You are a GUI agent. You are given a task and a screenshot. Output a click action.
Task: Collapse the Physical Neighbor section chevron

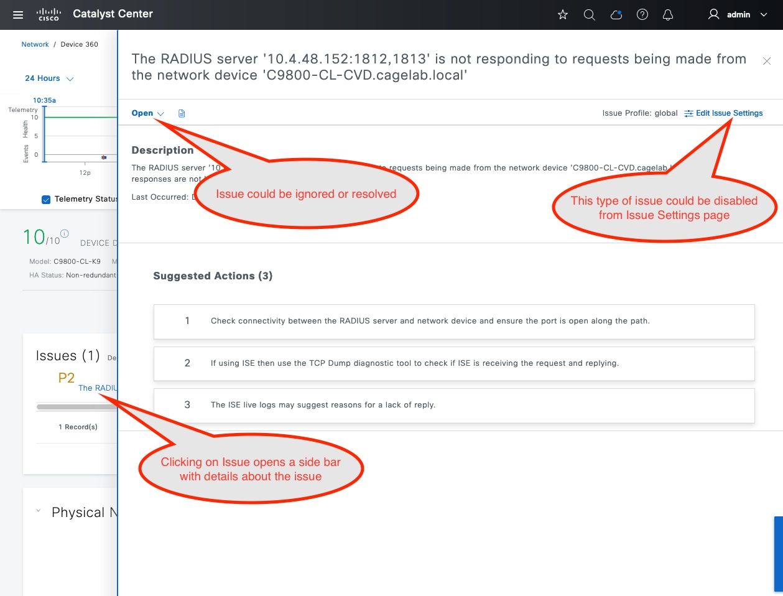point(39,511)
